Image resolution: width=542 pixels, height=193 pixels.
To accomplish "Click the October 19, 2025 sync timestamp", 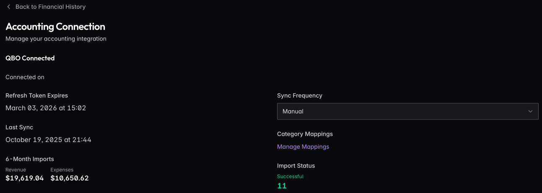I will coord(48,140).
